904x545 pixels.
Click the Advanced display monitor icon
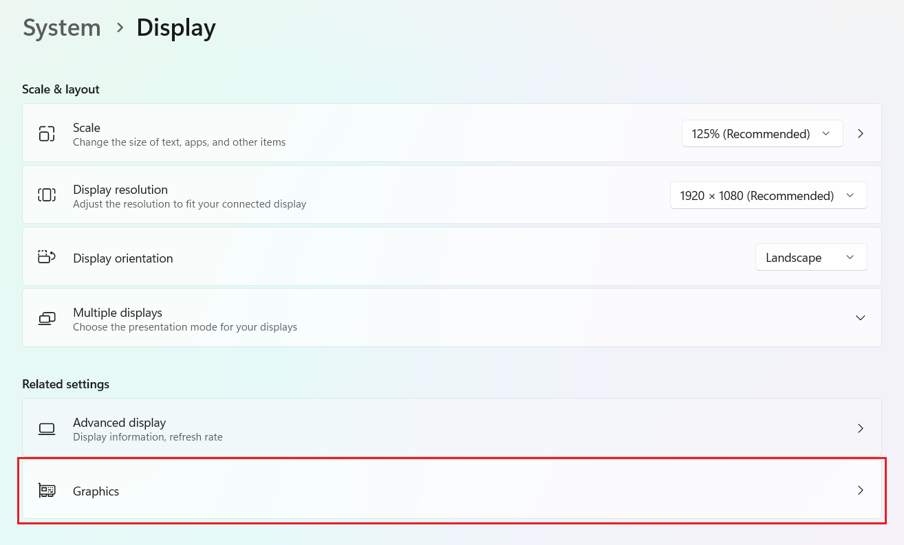[x=47, y=429]
